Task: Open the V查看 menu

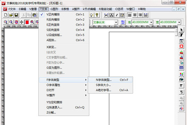Action: click(x=33, y=9)
